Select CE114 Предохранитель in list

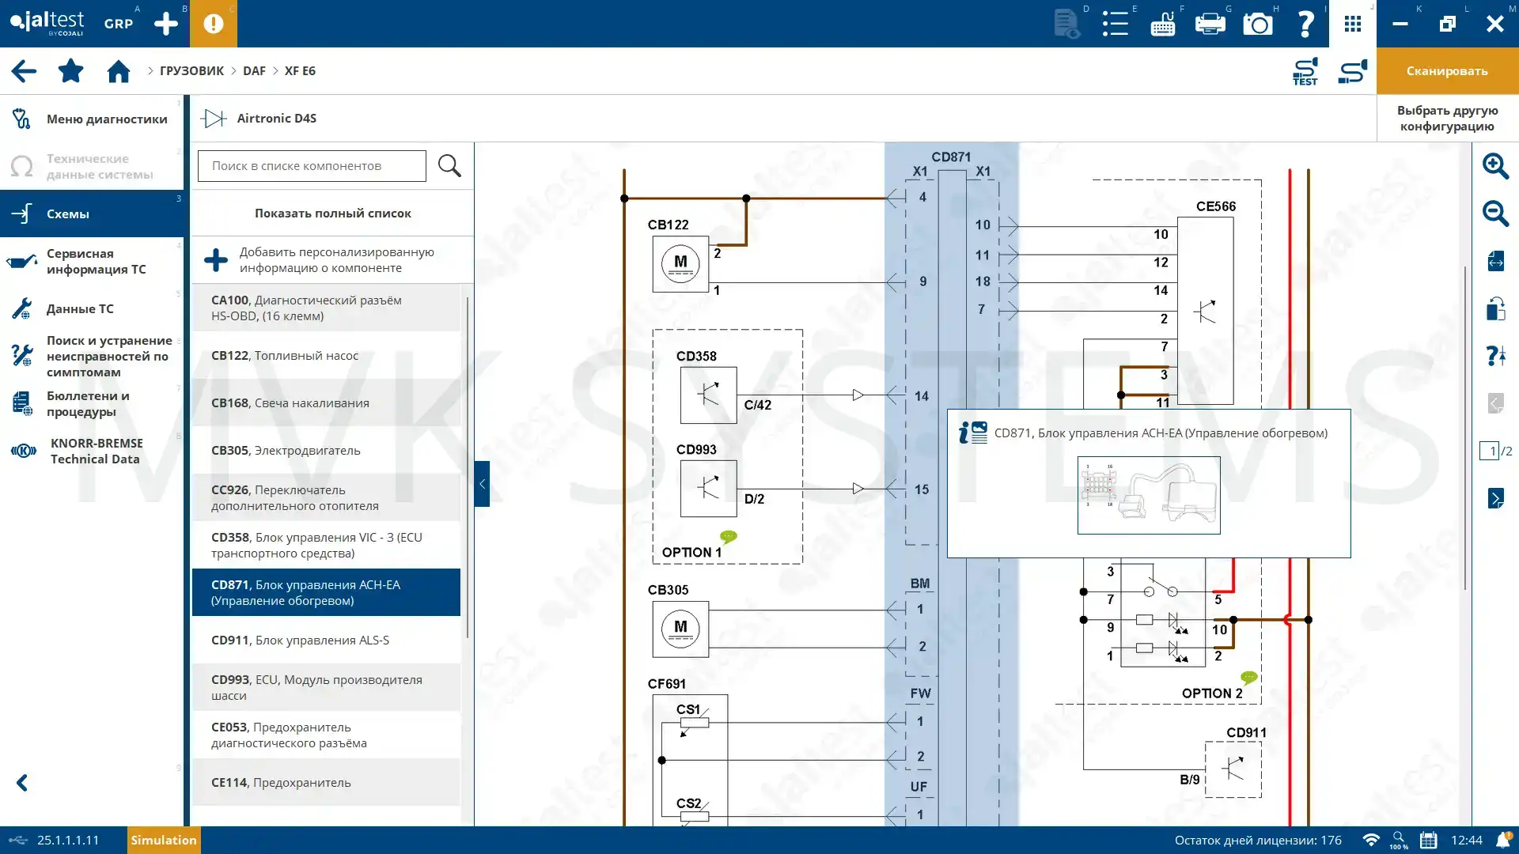pyautogui.click(x=326, y=783)
